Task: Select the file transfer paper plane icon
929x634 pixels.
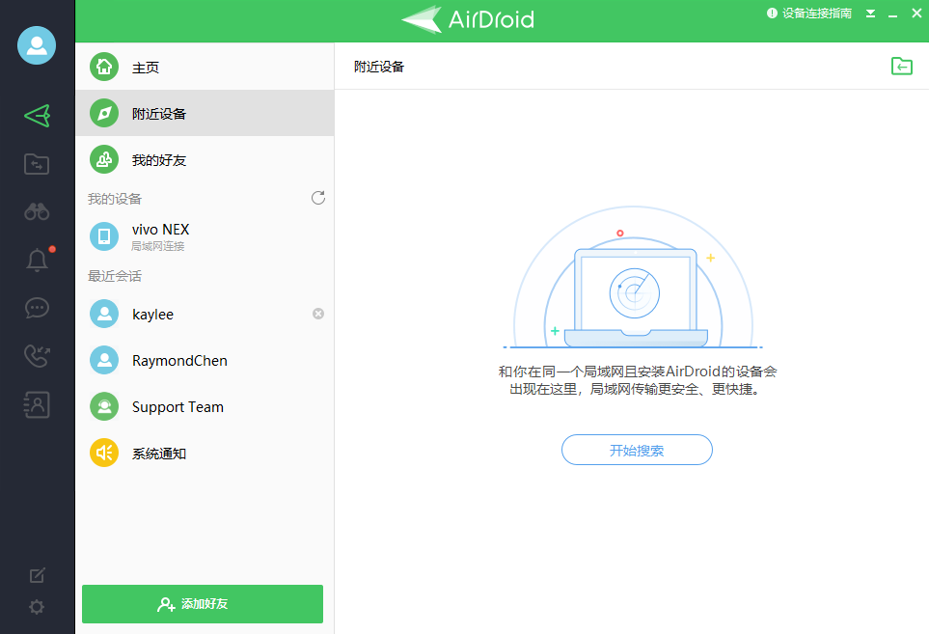Action: click(37, 116)
